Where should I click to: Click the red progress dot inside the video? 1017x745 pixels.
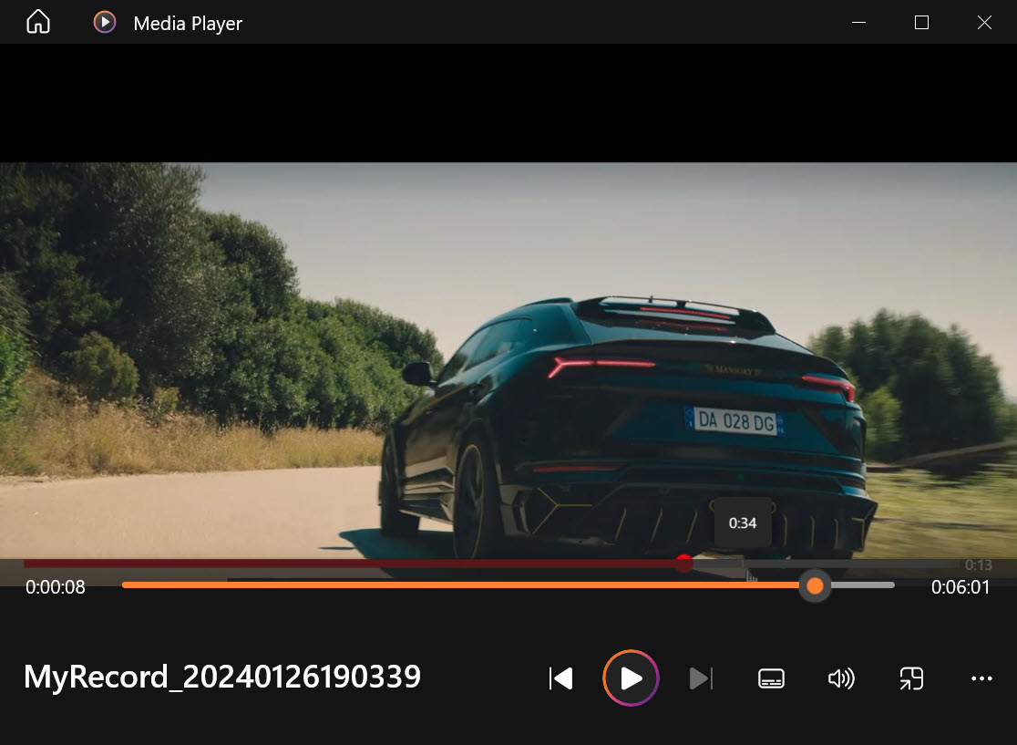(x=683, y=564)
